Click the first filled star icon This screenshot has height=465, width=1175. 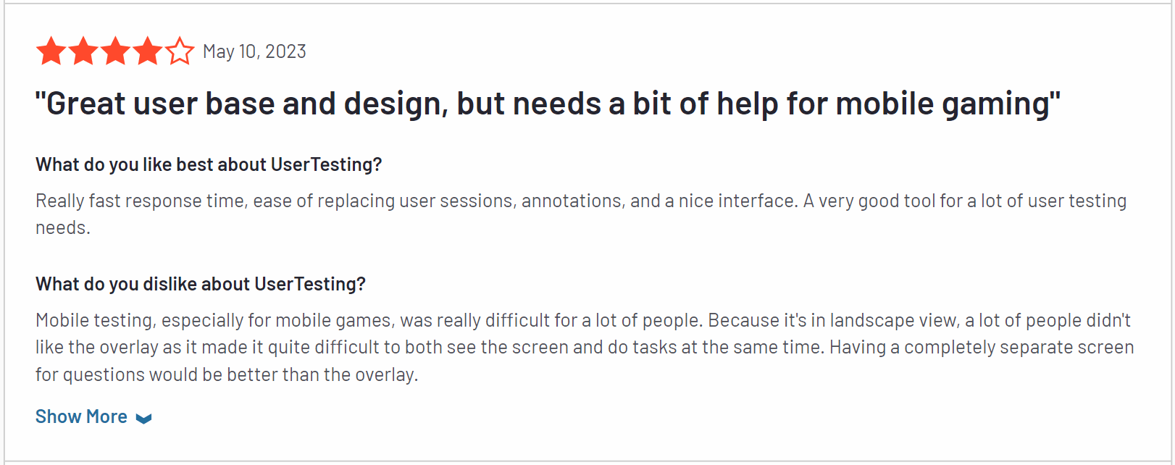tap(51, 51)
